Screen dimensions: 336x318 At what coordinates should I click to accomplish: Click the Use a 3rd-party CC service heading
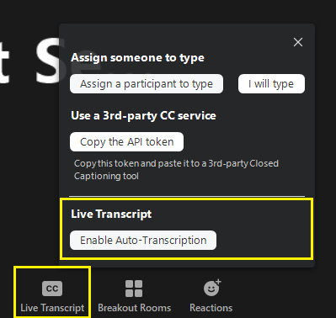pos(143,116)
